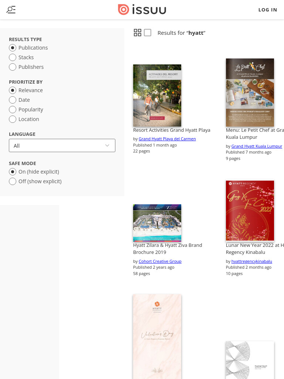Select the Publishers results type
Screen dimensions: 284x379
point(26,67)
